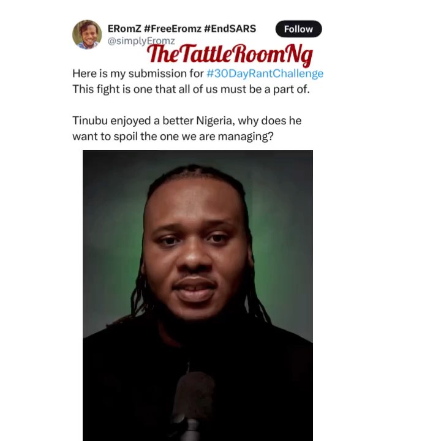441x441 pixels.
Task: Click the Follow button
Action: tap(298, 29)
